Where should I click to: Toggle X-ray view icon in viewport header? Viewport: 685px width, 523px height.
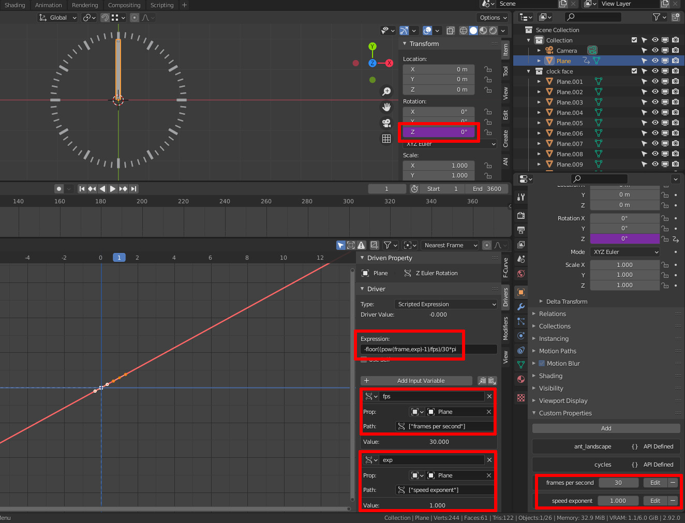pos(451,31)
